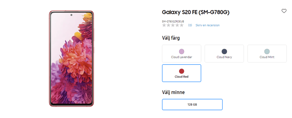Click the red color swatch circle

pos(182,71)
